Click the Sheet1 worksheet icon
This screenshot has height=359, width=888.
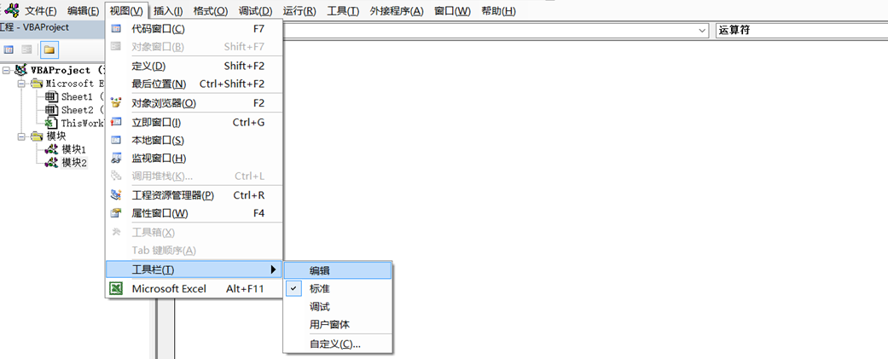click(x=52, y=97)
